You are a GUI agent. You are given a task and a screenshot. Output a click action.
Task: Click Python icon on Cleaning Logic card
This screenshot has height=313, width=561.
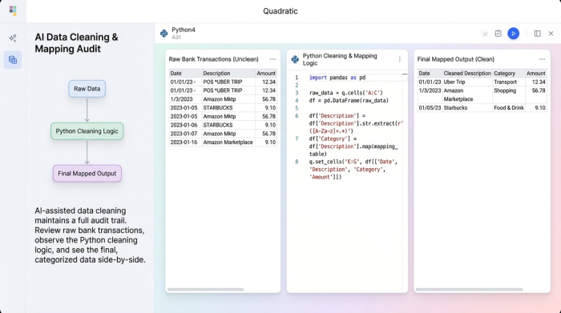pyautogui.click(x=295, y=59)
